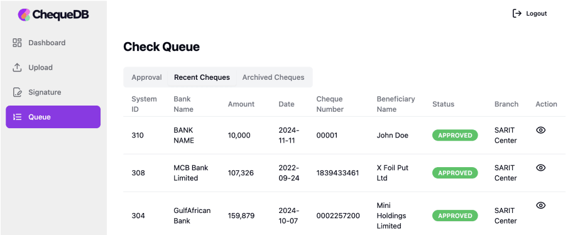The width and height of the screenshot is (580, 235).
Task: Click the Signature pen icon
Action: [17, 92]
